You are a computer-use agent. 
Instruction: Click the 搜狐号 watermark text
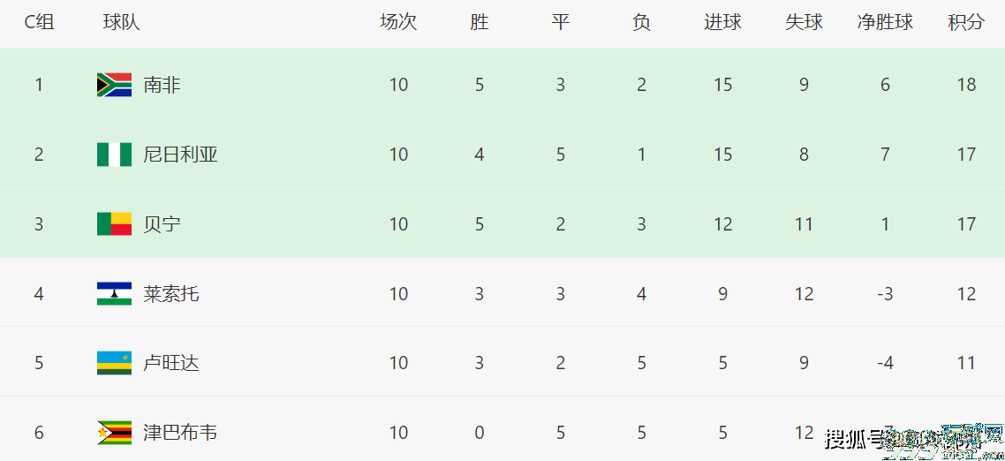click(853, 438)
